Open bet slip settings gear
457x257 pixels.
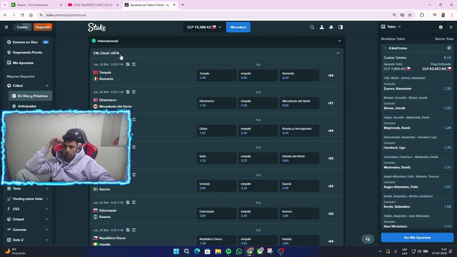pos(441,27)
